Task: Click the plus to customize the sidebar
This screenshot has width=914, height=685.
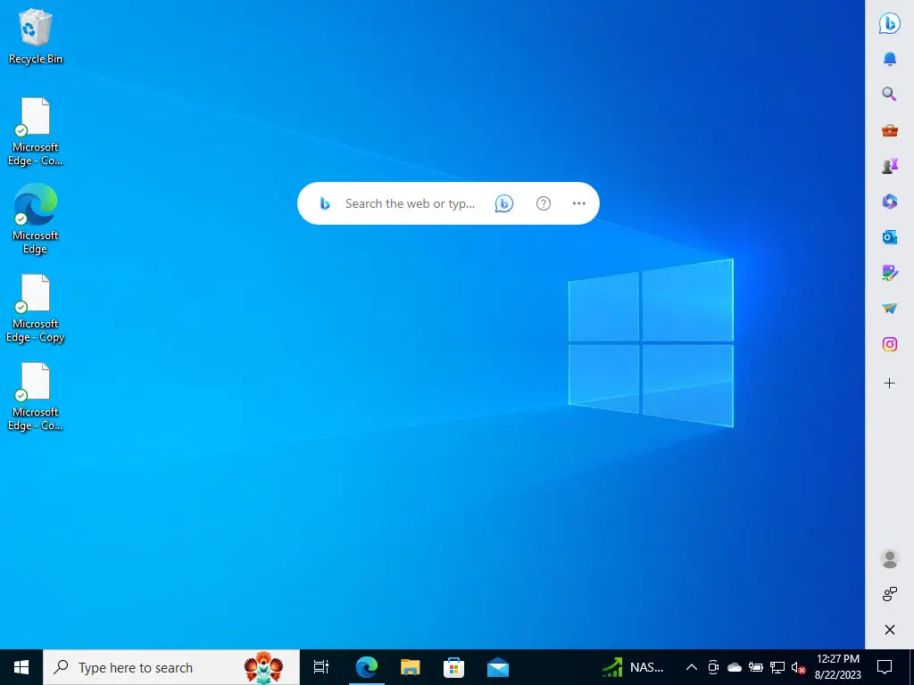Action: [x=890, y=384]
